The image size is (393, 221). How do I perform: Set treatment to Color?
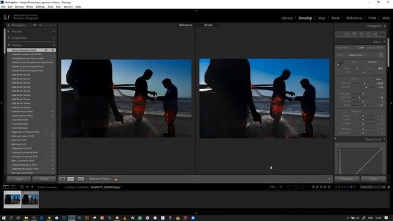tap(361, 48)
